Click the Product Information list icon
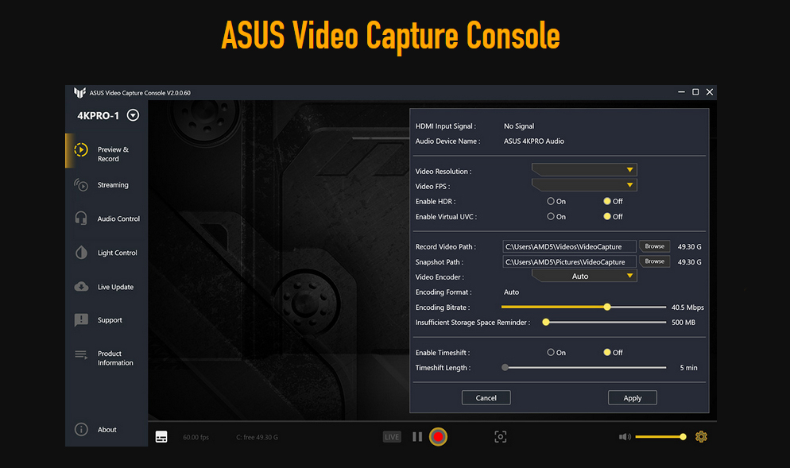The width and height of the screenshot is (790, 468). click(x=81, y=354)
